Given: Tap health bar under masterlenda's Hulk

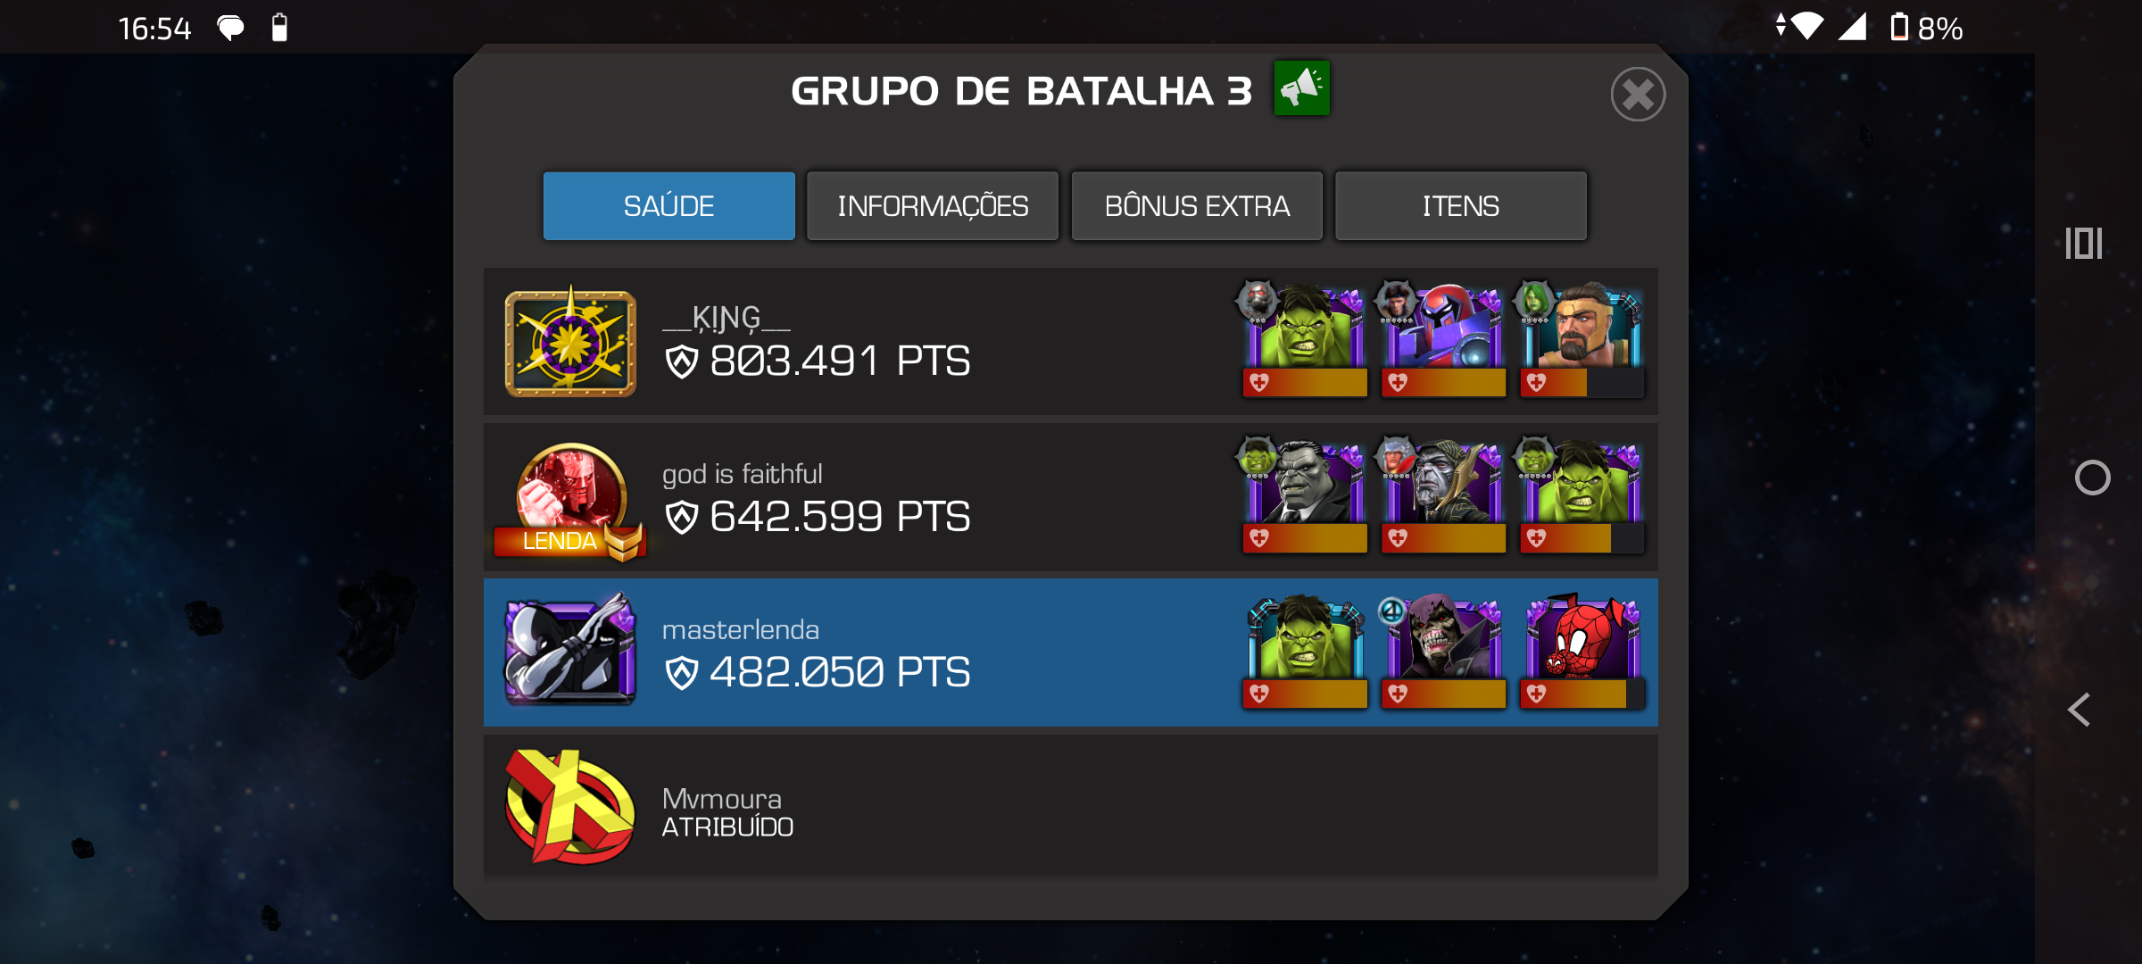Looking at the screenshot, I should click(1305, 694).
